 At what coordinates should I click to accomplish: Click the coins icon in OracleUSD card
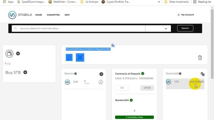point(203,74)
